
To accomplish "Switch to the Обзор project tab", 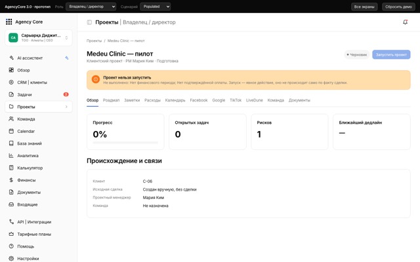I will [93, 100].
